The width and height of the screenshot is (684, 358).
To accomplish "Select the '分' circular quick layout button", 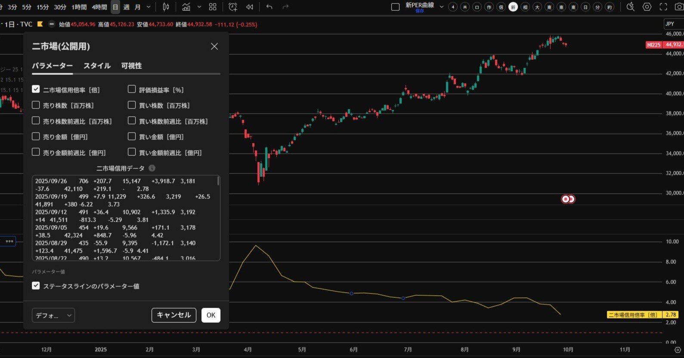I will click(597, 7).
